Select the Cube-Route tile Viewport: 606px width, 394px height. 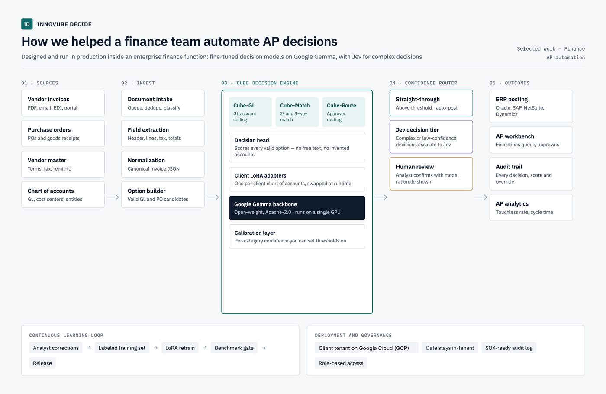pyautogui.click(x=344, y=112)
